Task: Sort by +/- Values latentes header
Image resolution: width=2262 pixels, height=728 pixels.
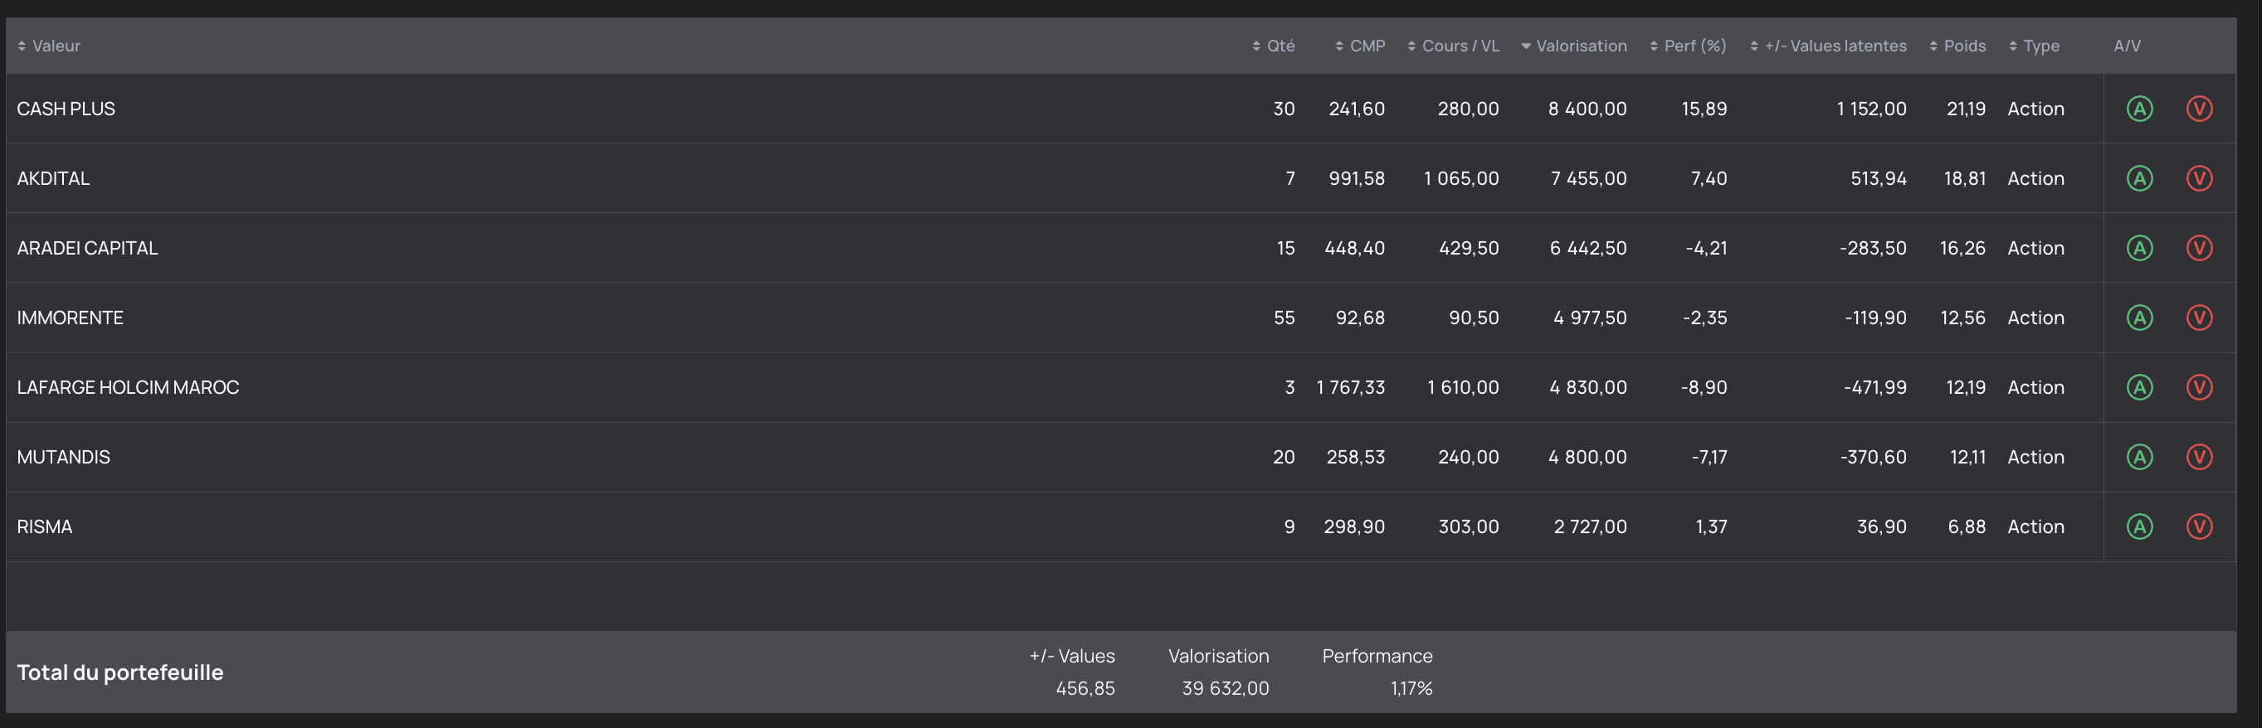Action: pyautogui.click(x=1828, y=46)
